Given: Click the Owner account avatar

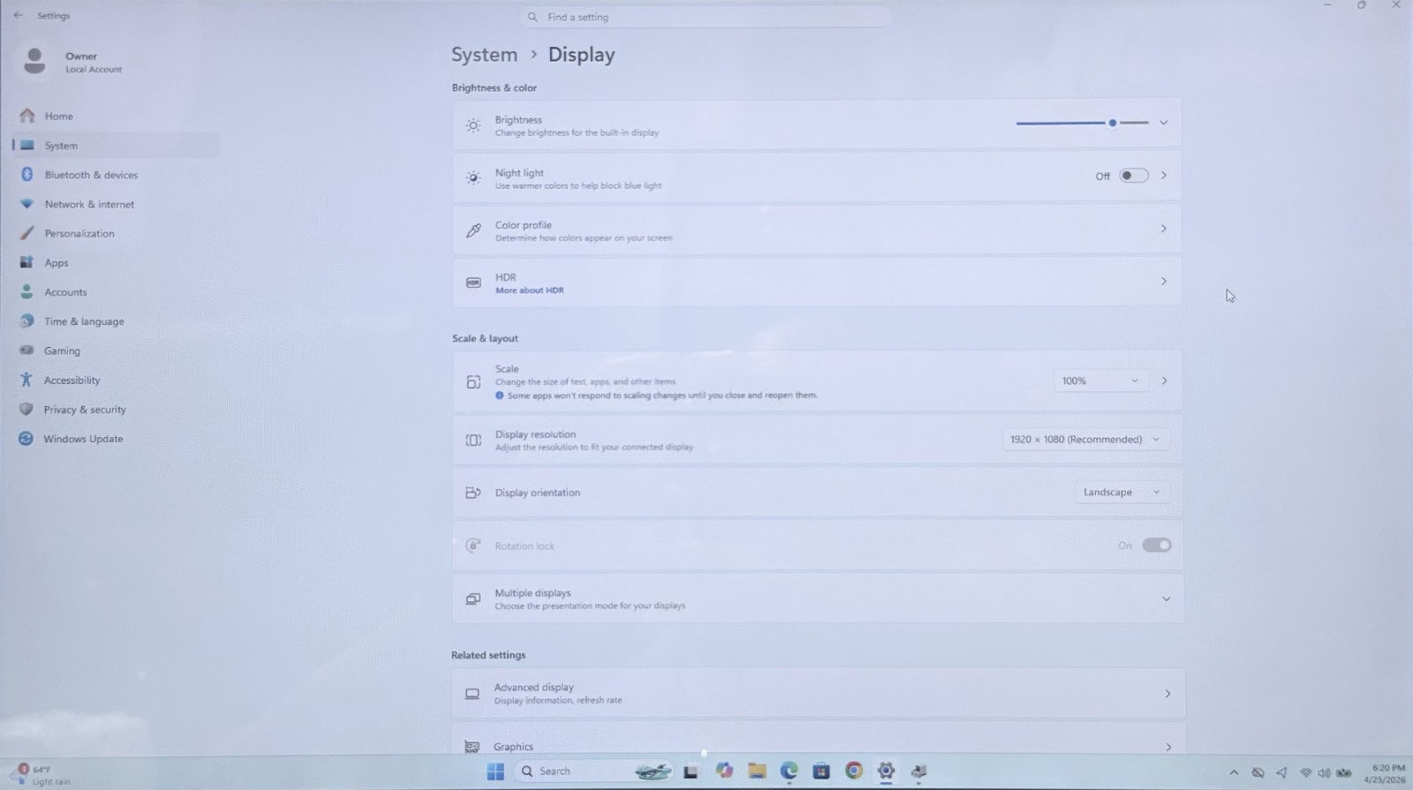Looking at the screenshot, I should pyautogui.click(x=34, y=61).
